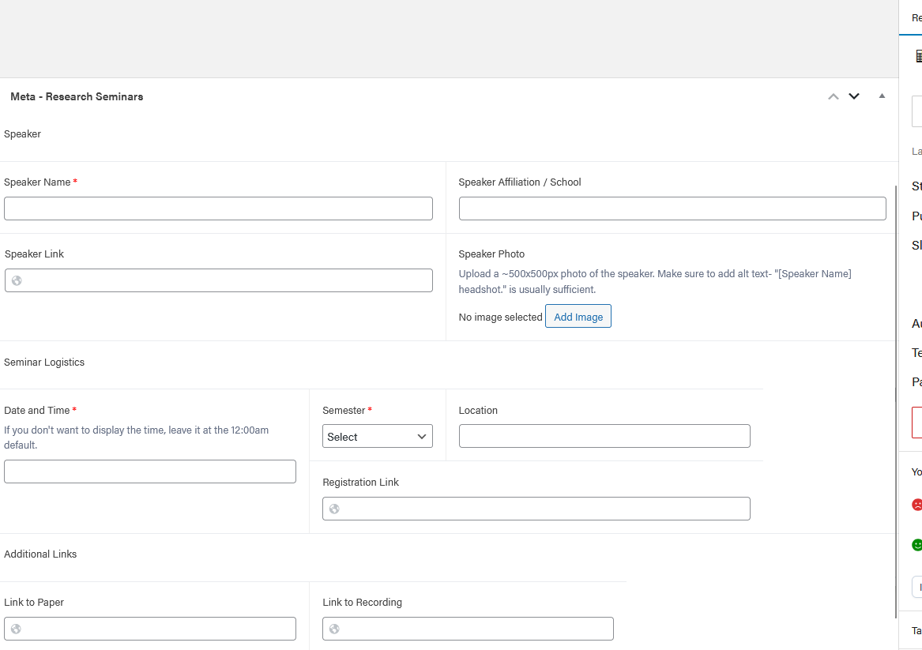Viewport: 922px width, 650px height.
Task: Click the calendar icon in the sidebar
Action: (x=918, y=56)
